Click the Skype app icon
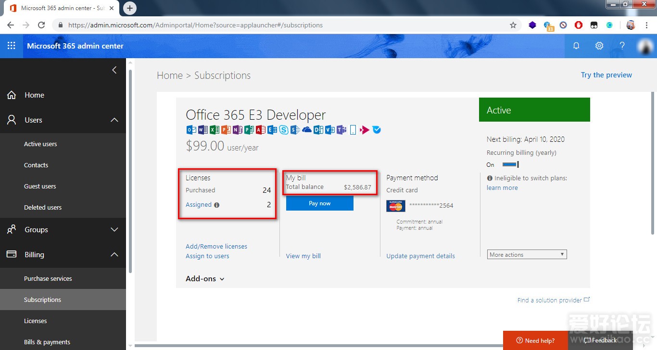Viewport: 657px width, 350px height. coord(284,130)
